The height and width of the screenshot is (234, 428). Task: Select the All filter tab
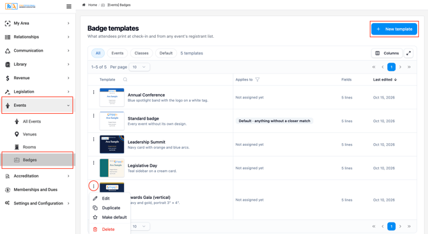[98, 53]
